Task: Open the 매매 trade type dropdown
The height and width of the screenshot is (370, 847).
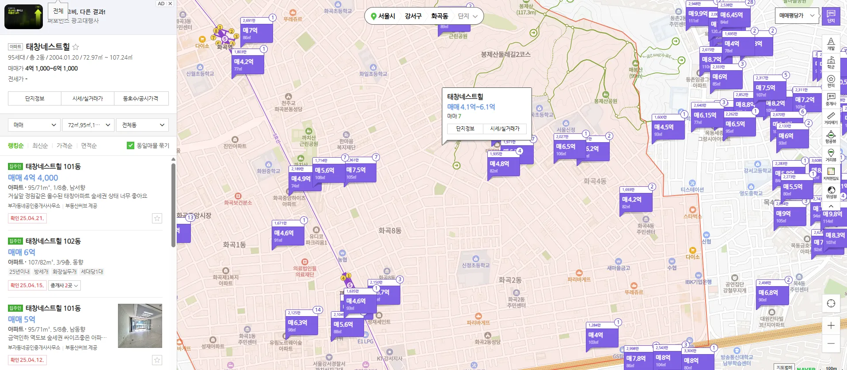Action: pos(34,125)
